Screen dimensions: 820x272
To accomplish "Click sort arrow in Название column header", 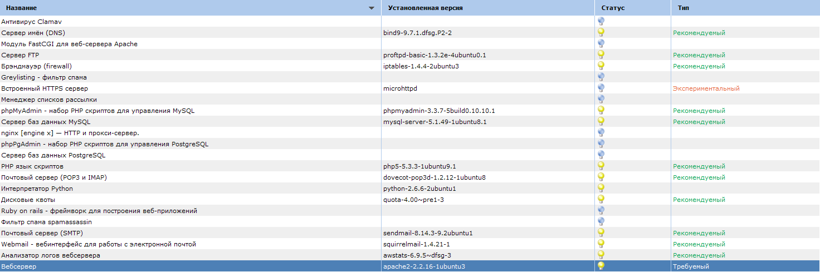I will point(372,8).
